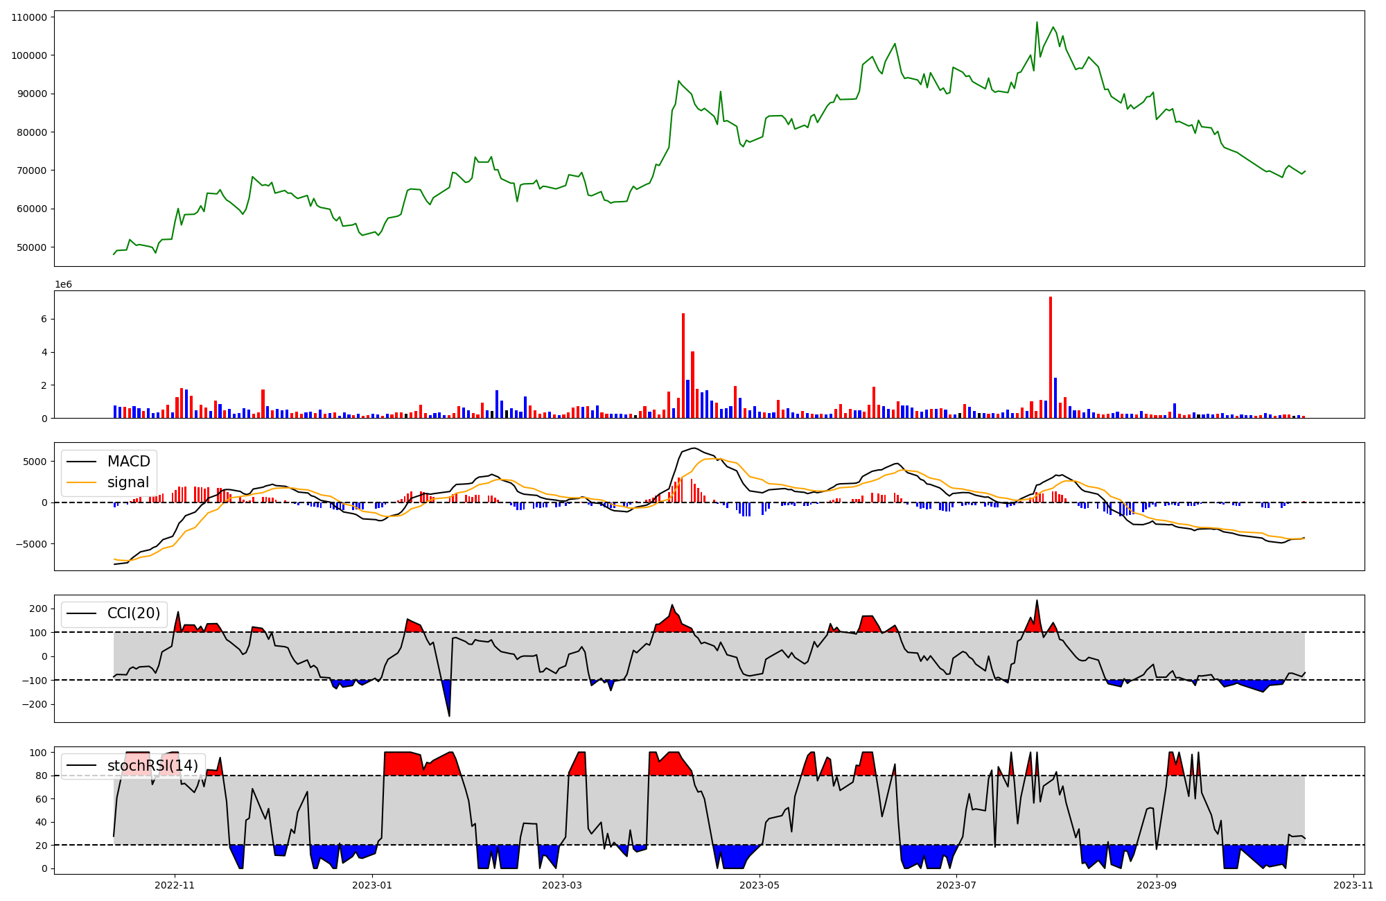Click the 200 CCI axis label

[39, 609]
